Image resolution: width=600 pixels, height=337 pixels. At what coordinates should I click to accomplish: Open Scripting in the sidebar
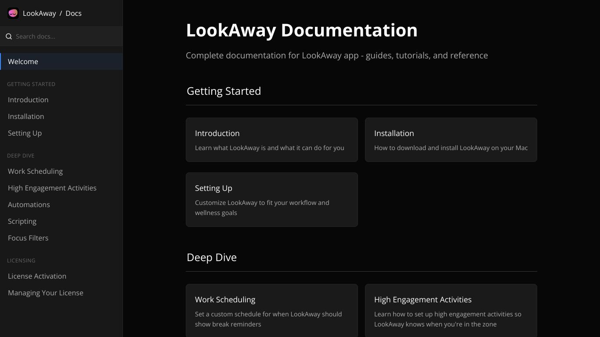coord(61,221)
